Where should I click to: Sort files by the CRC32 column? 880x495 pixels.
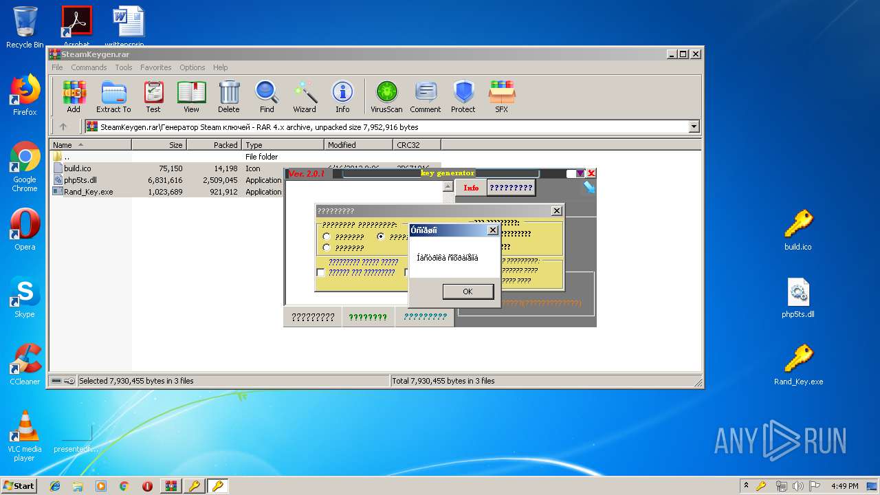[x=417, y=144]
